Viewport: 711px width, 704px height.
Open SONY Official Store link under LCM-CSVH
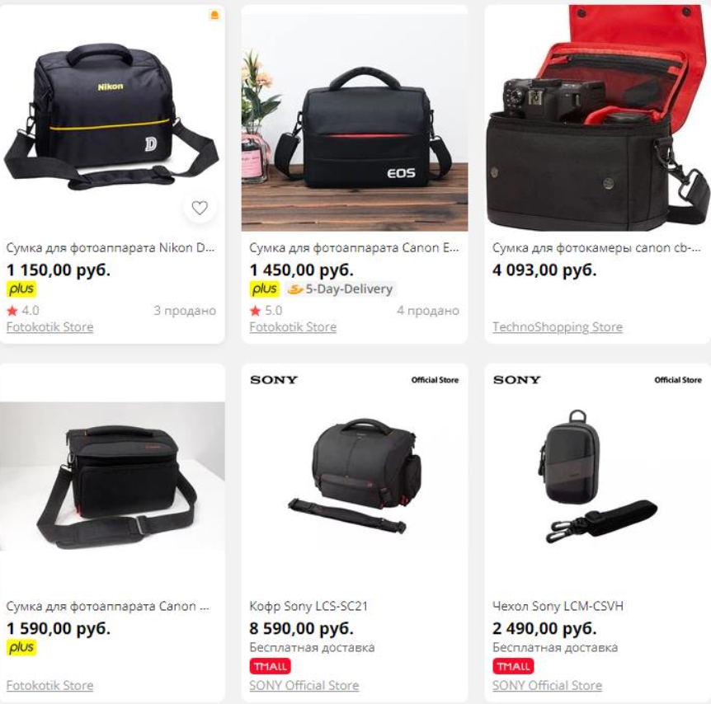(x=547, y=685)
